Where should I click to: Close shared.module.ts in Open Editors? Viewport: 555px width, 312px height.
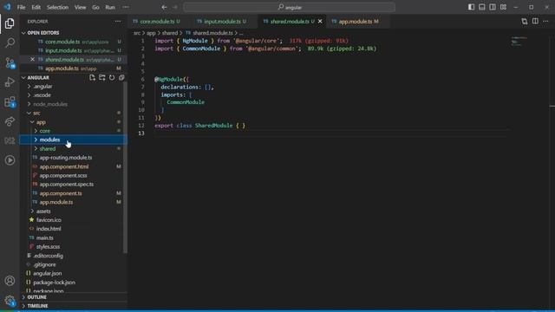(32, 60)
